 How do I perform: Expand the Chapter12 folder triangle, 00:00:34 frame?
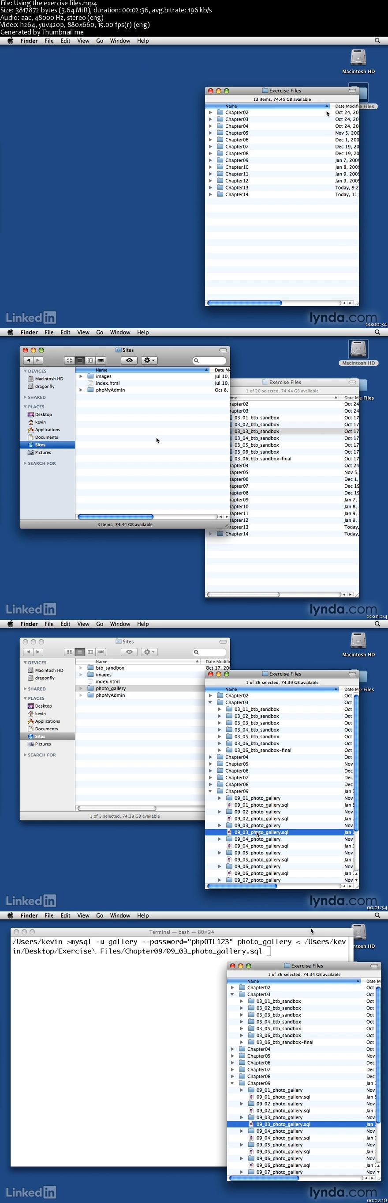(x=210, y=181)
